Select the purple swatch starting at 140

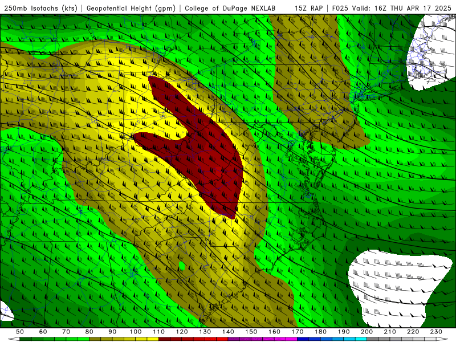(x=234, y=339)
